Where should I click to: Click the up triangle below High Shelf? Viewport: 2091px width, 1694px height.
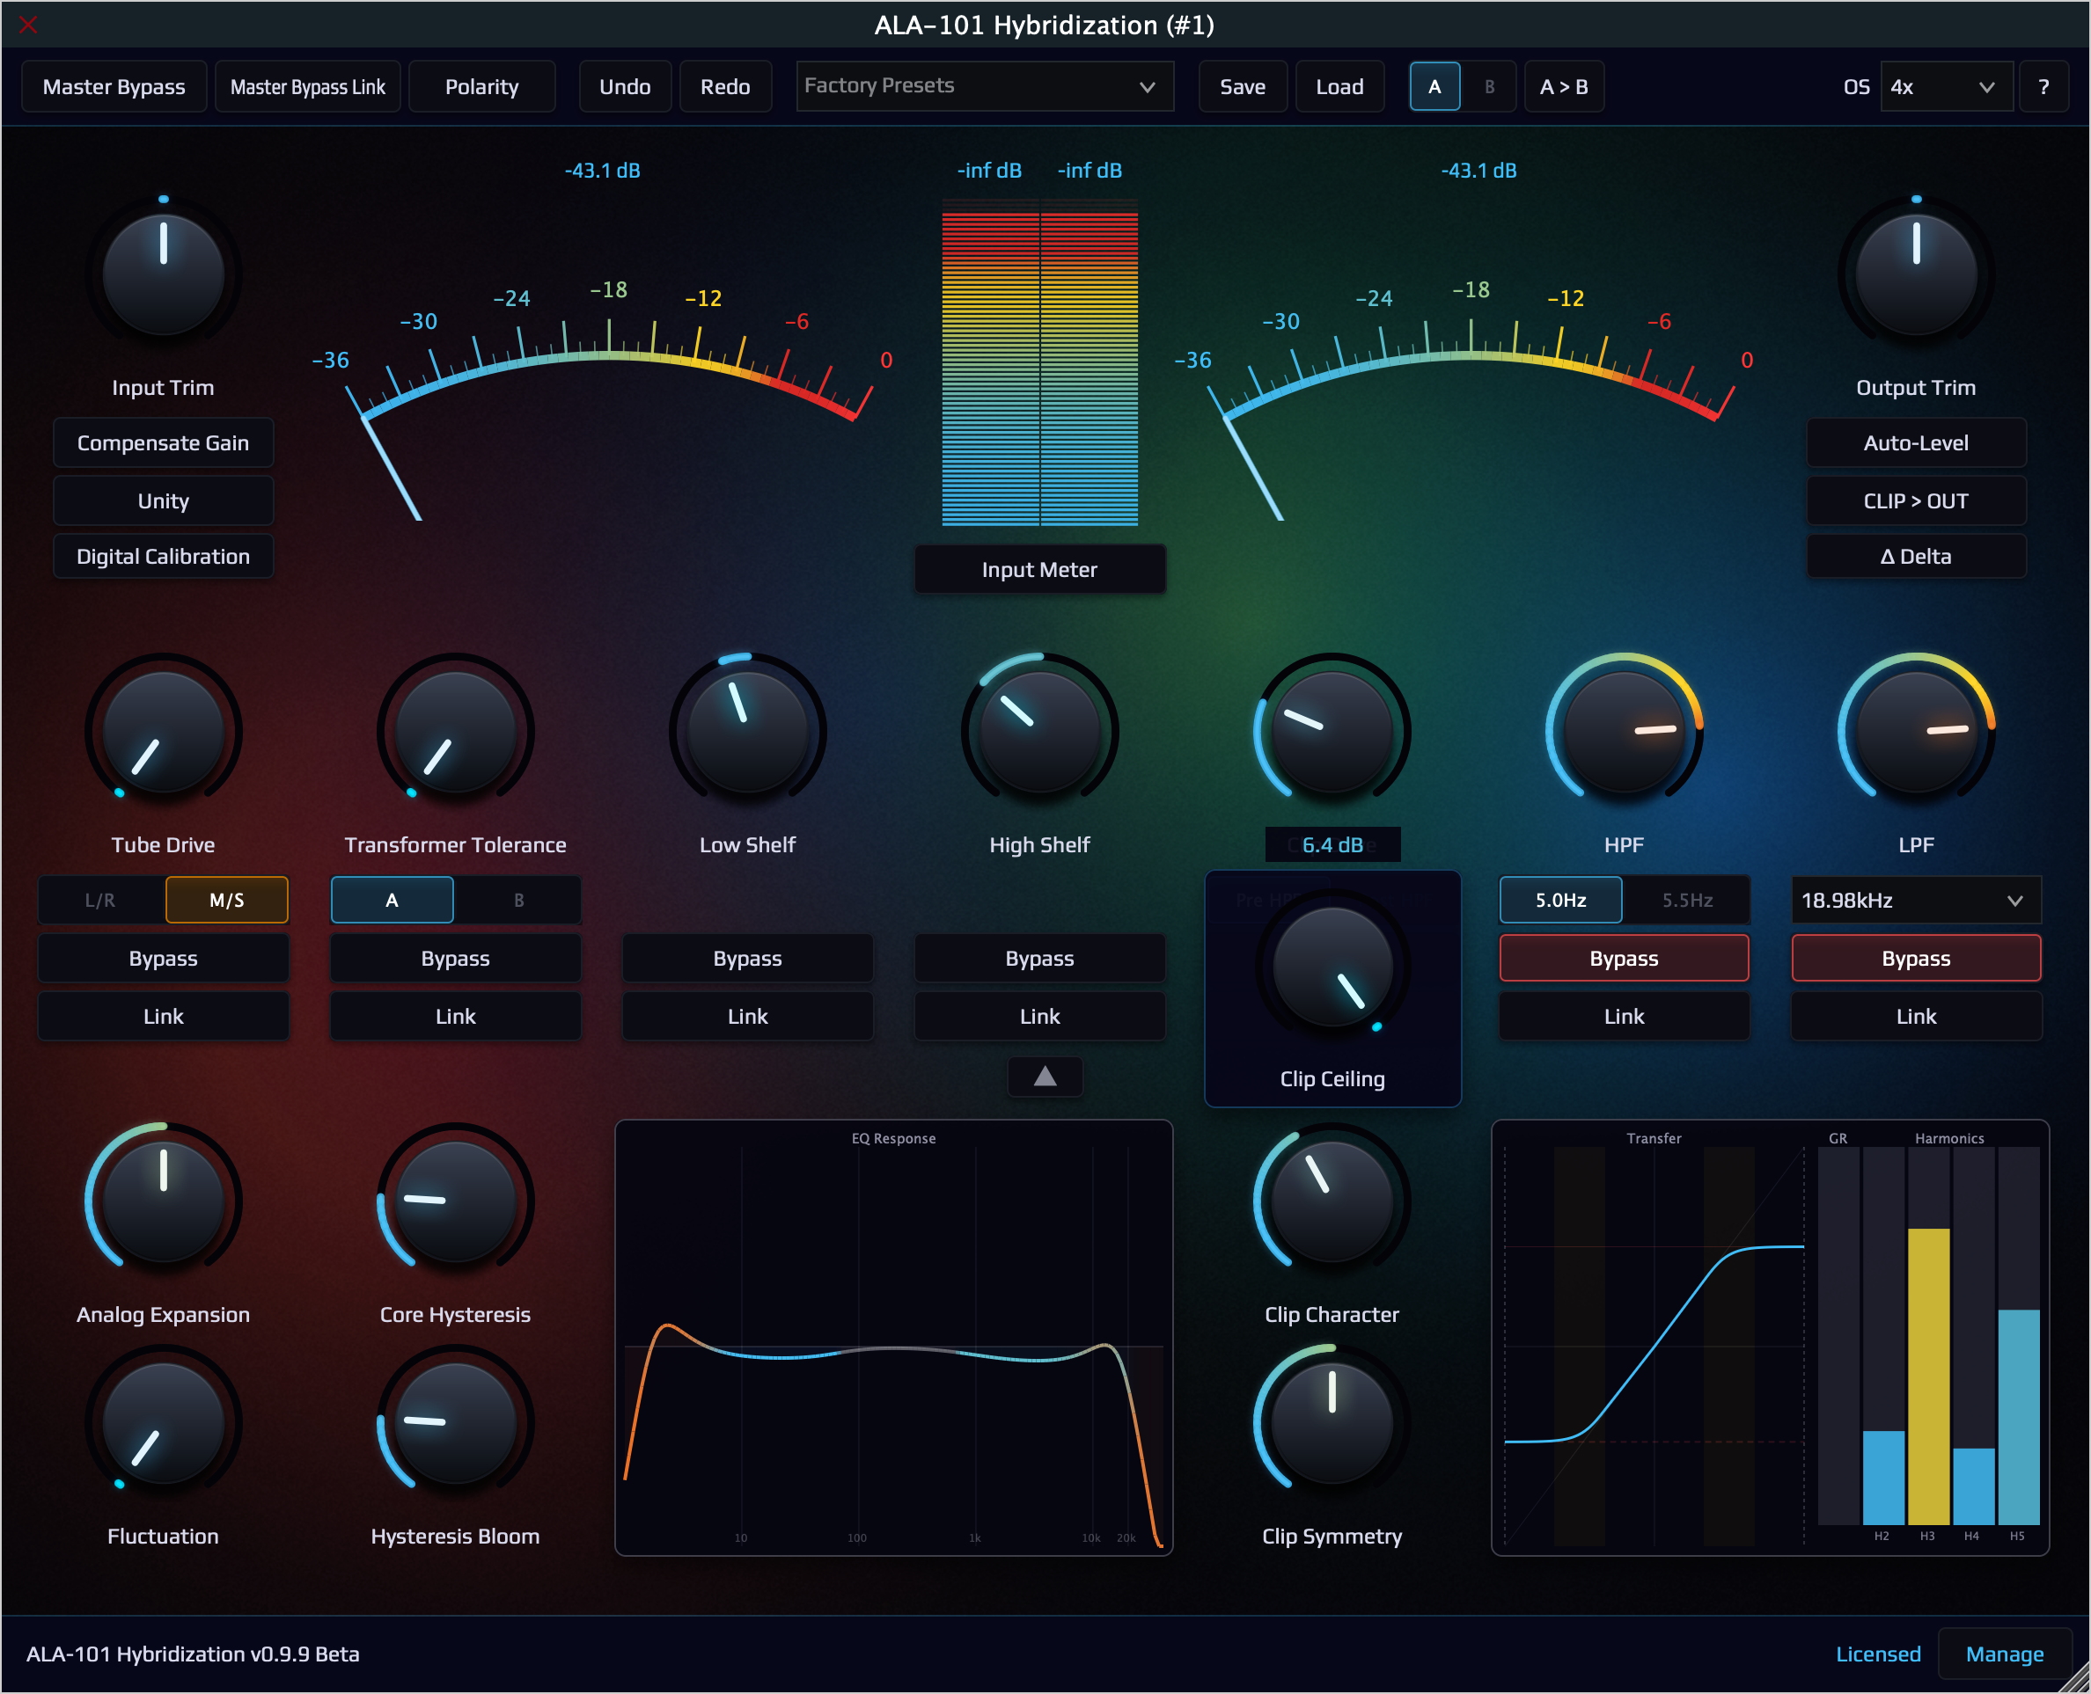pos(1045,1077)
